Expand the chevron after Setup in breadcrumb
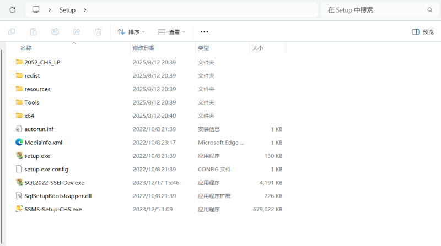 point(85,10)
